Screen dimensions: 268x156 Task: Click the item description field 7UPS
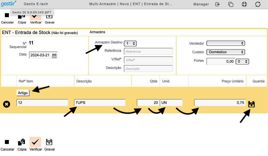[100, 102]
